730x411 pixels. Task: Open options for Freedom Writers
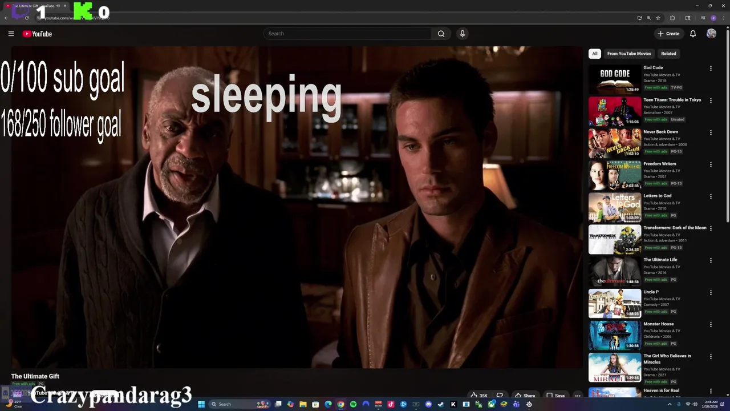(711, 164)
